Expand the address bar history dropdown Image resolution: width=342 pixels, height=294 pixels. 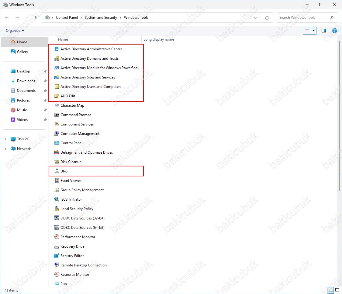coord(256,18)
